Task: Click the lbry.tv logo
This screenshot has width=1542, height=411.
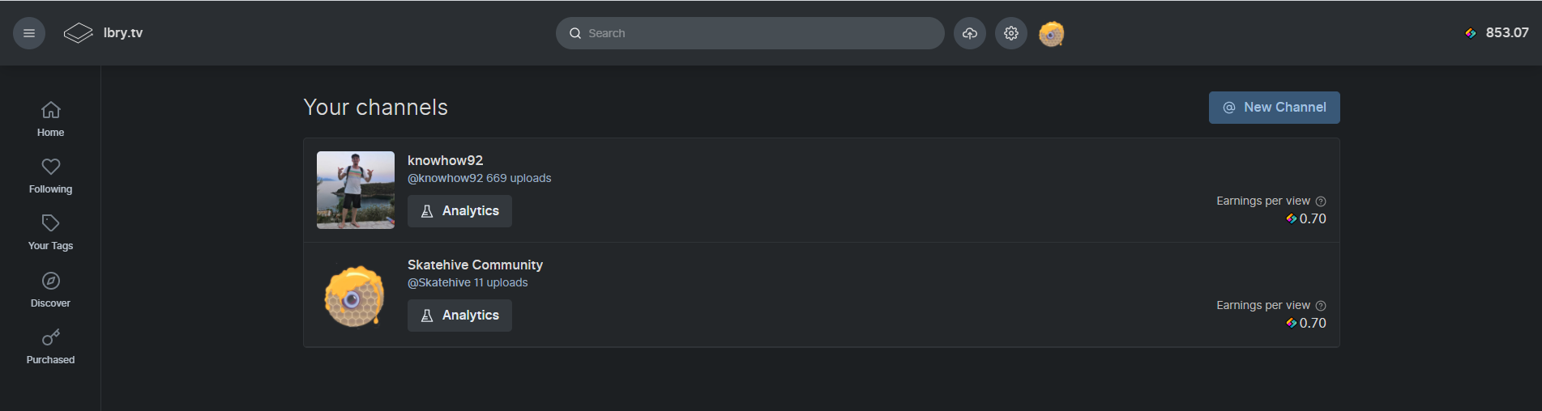Action: tap(104, 33)
